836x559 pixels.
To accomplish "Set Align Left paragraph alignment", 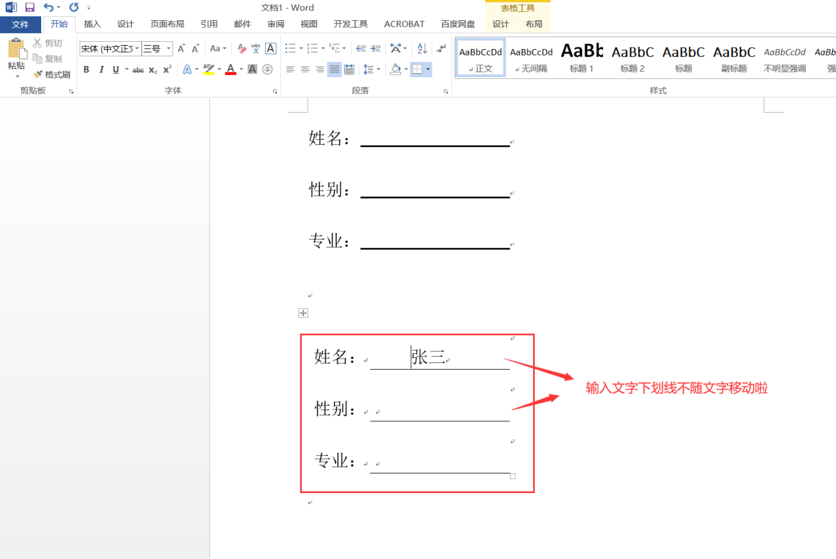I will tap(291, 69).
